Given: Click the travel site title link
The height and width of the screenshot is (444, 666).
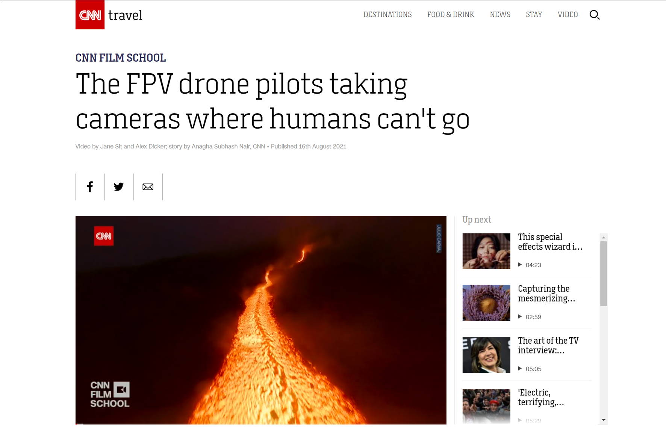Looking at the screenshot, I should pos(125,15).
